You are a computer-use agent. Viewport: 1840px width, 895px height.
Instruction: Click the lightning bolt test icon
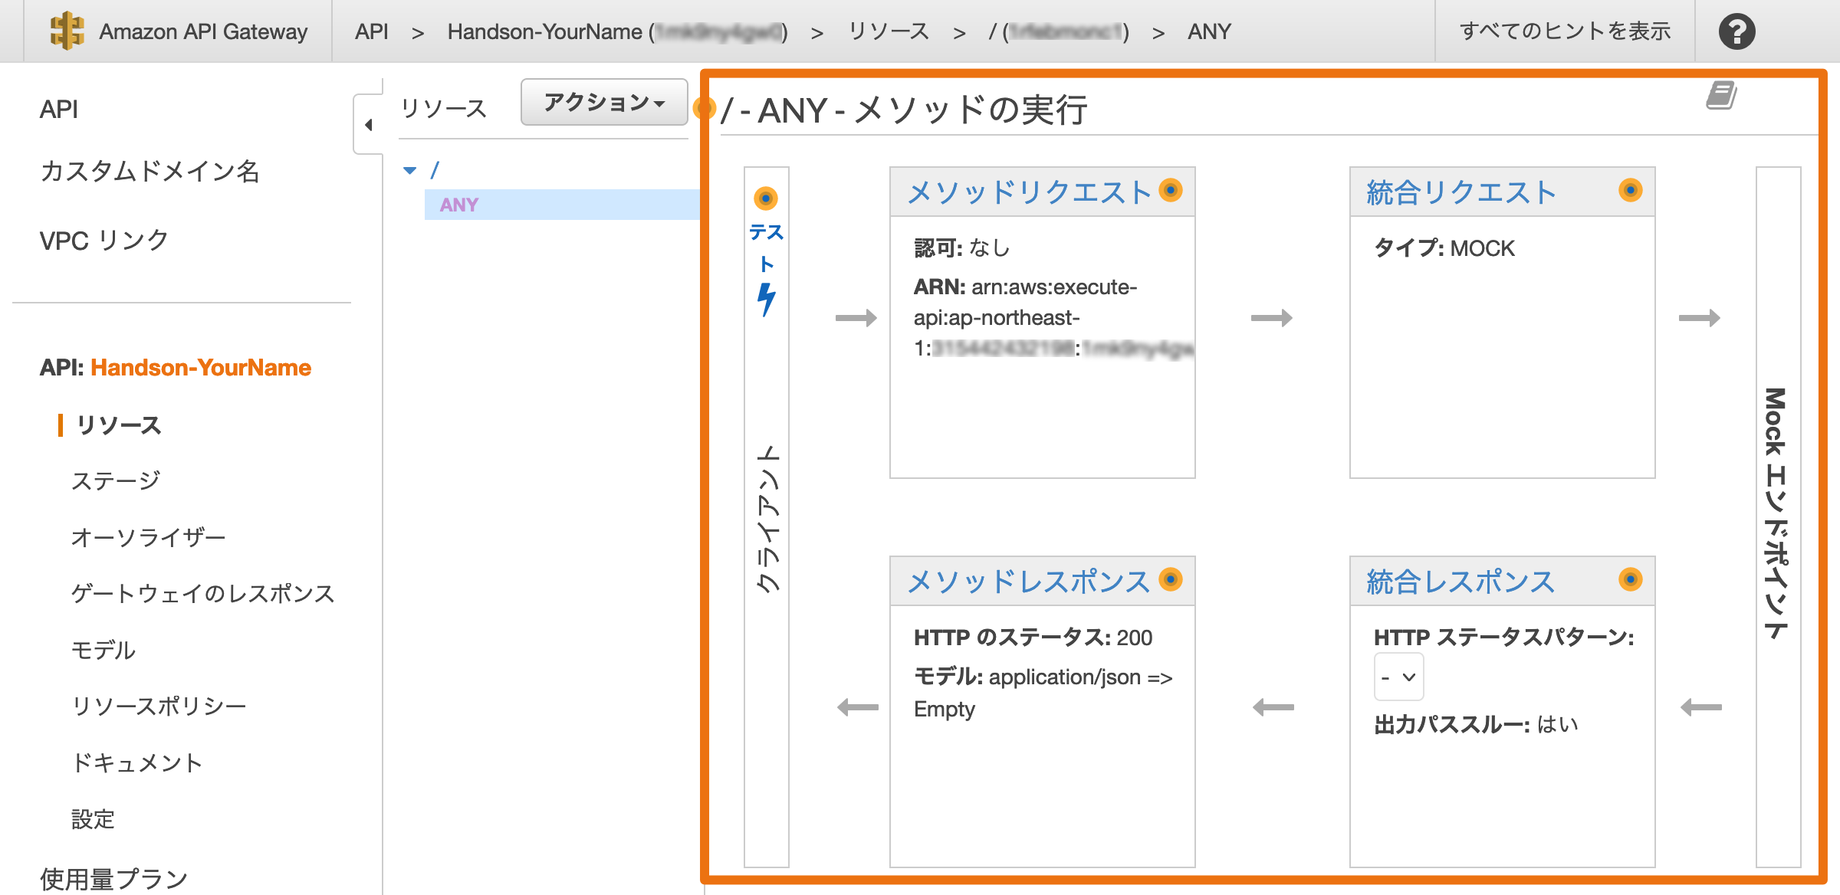click(x=766, y=300)
